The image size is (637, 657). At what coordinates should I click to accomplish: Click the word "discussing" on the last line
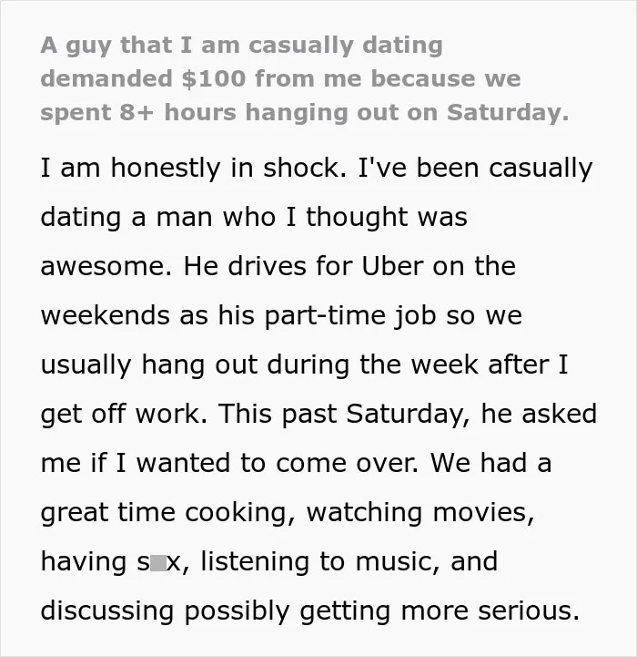pyautogui.click(x=107, y=611)
